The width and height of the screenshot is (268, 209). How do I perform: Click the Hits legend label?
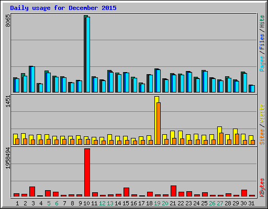point(262,21)
